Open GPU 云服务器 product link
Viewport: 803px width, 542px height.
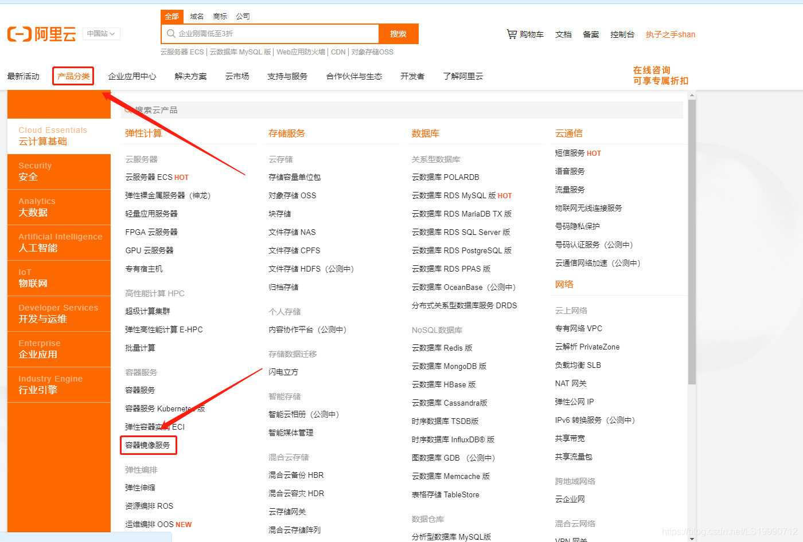[x=149, y=250]
